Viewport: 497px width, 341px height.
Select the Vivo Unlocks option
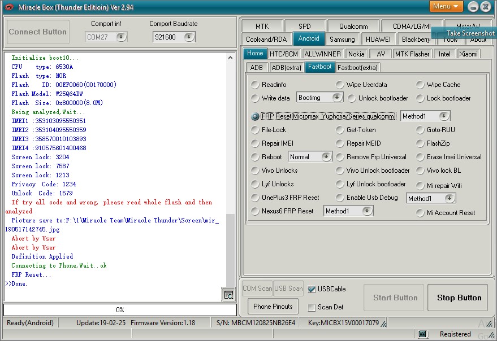point(274,171)
